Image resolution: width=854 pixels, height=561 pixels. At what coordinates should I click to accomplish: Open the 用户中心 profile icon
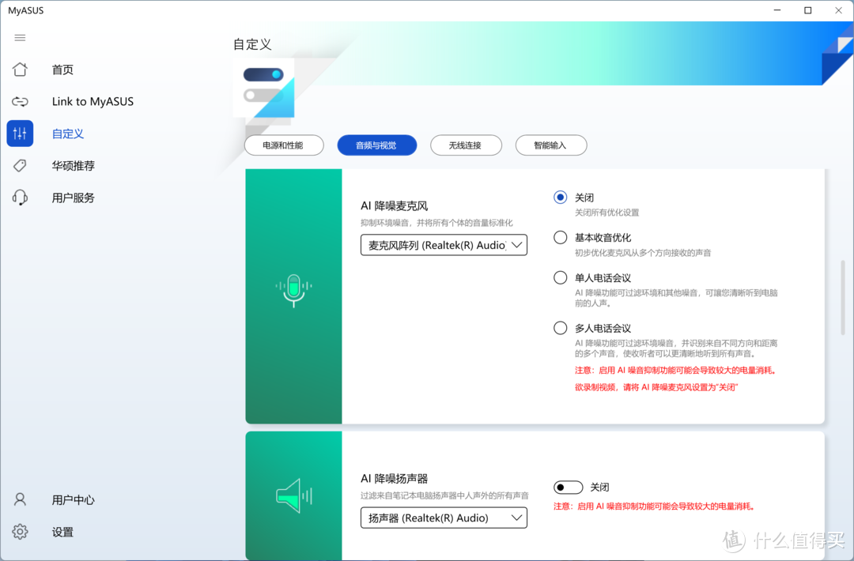point(19,499)
